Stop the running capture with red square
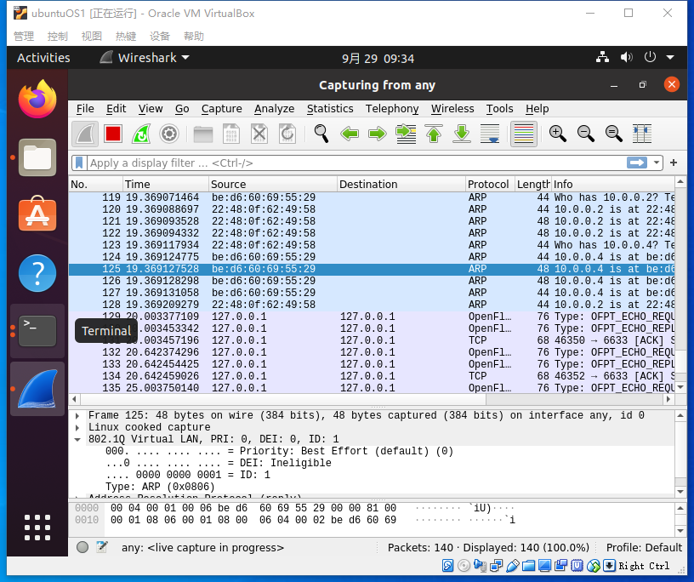This screenshot has width=694, height=582. point(113,134)
